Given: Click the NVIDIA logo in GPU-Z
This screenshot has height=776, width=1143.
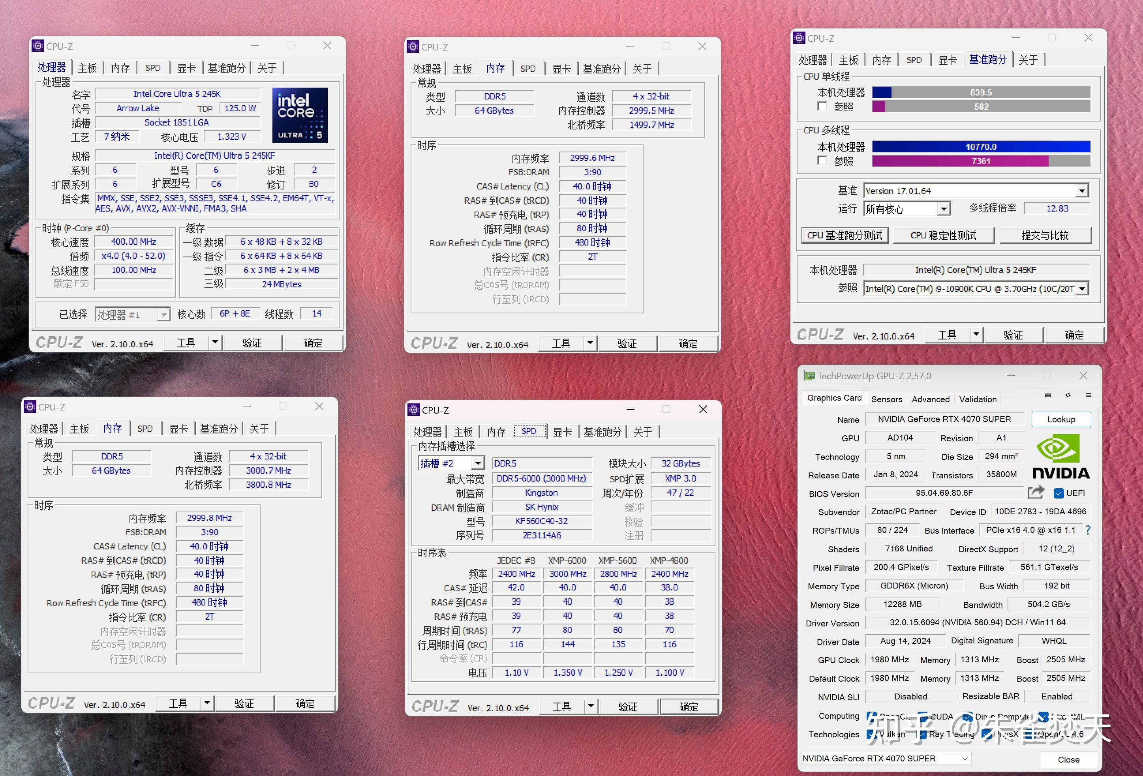Looking at the screenshot, I should 1061,456.
